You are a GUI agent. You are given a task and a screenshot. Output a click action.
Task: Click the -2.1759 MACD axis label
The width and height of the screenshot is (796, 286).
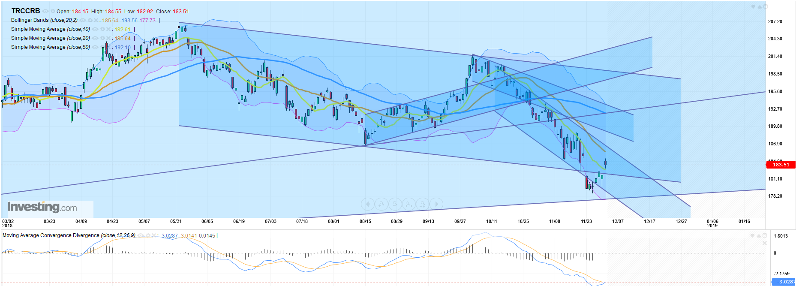[x=781, y=274]
